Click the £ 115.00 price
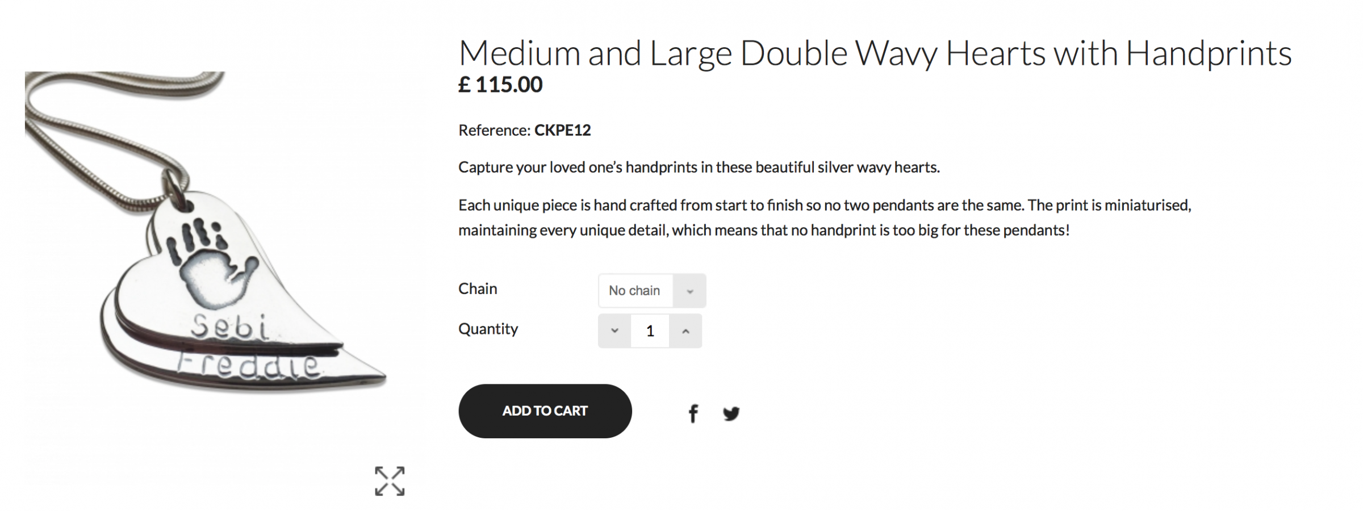Screen dimensions: 1363x511 pyautogui.click(x=500, y=85)
